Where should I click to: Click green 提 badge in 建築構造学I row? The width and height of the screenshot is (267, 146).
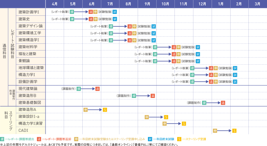(x=111, y=40)
